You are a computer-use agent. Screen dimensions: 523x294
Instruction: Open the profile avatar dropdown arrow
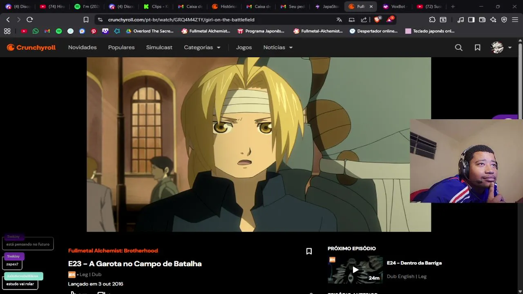tap(510, 48)
